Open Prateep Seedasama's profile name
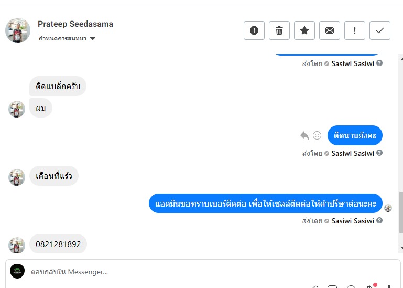This screenshot has width=403, height=288. pyautogui.click(x=75, y=24)
